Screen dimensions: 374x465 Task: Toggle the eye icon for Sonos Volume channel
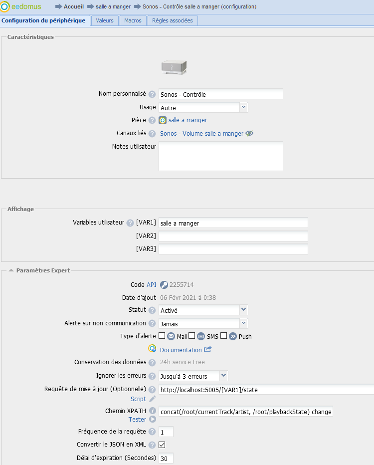tap(249, 133)
